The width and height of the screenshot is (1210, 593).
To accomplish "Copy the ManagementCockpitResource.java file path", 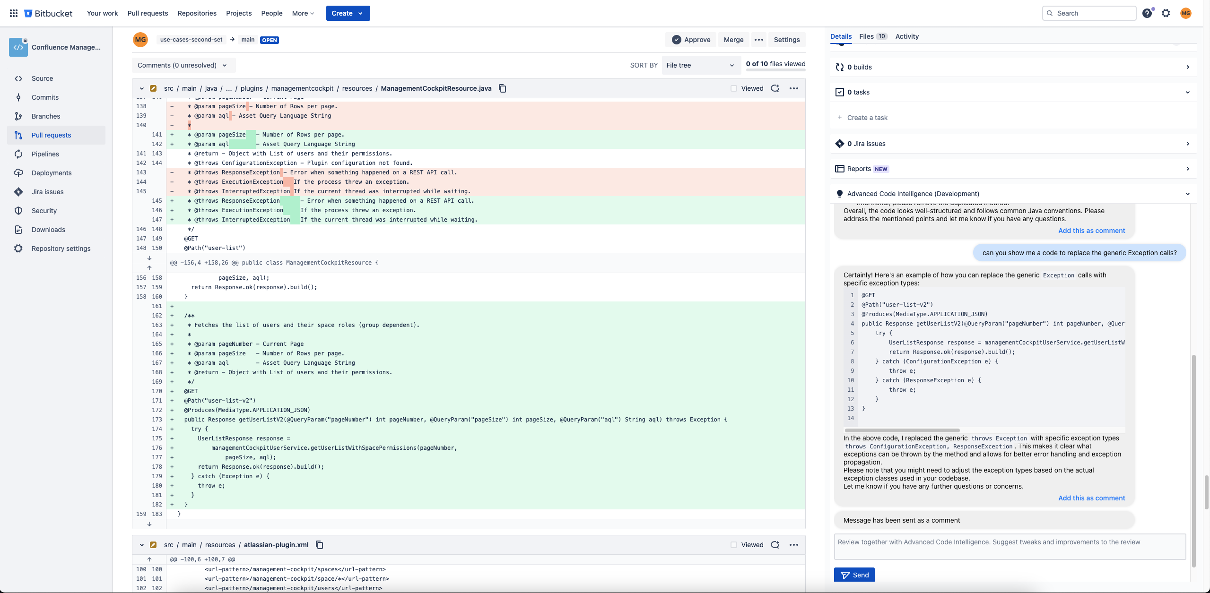I will click(x=503, y=88).
